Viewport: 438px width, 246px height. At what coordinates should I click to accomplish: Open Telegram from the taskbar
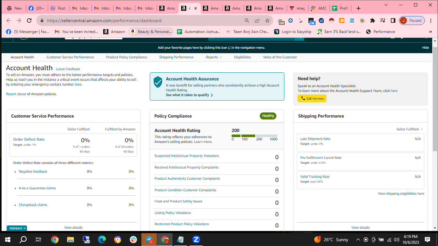(149, 239)
